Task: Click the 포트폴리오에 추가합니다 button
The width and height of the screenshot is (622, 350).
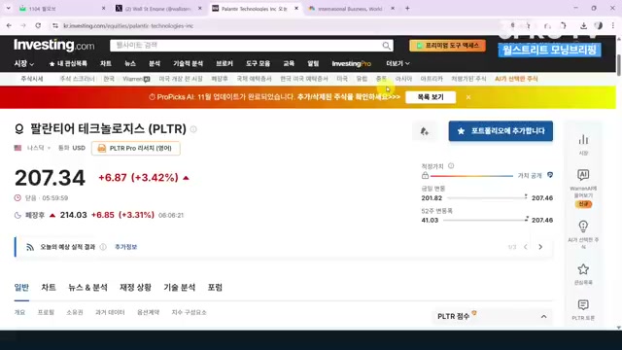Action: (501, 131)
